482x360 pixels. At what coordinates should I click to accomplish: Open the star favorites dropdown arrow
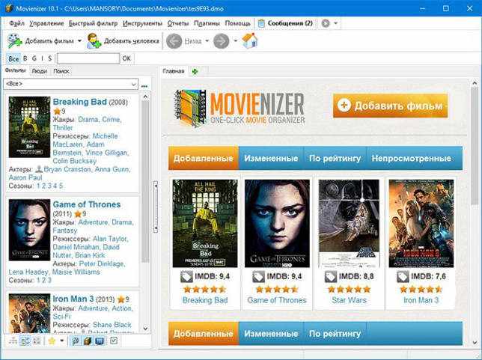click(62, 341)
